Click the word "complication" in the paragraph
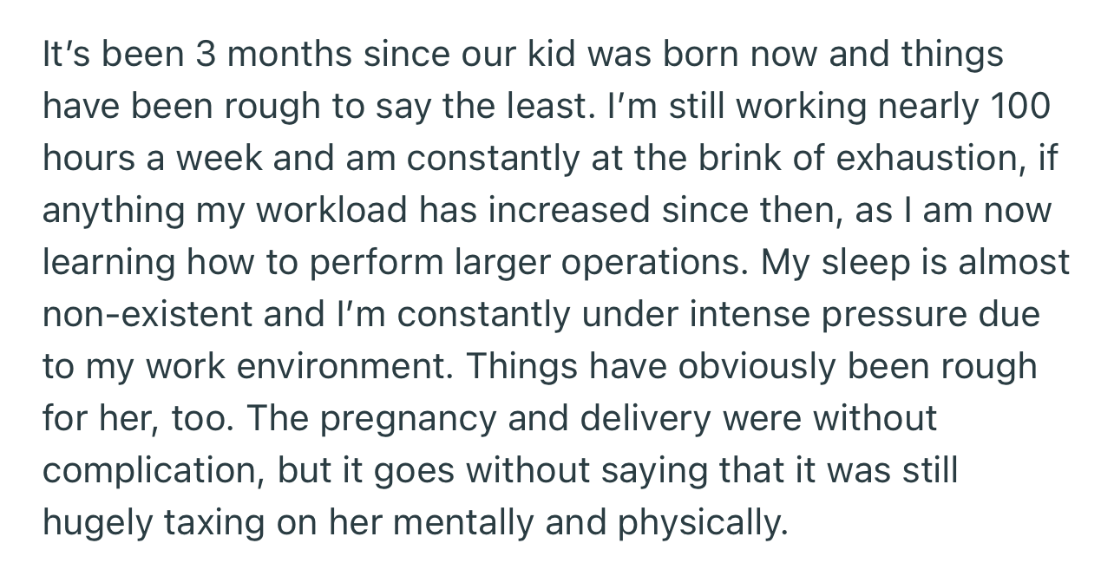Viewport: 1114px width, 576px height. 154,473
